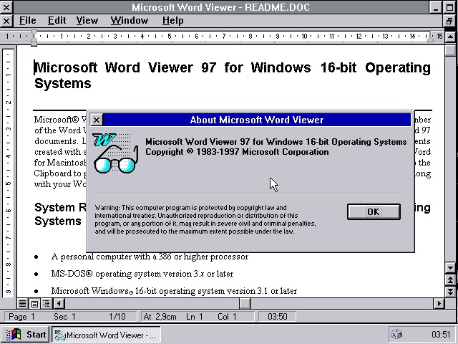
Task: Maximize the Word Viewer window
Action: (450, 7)
